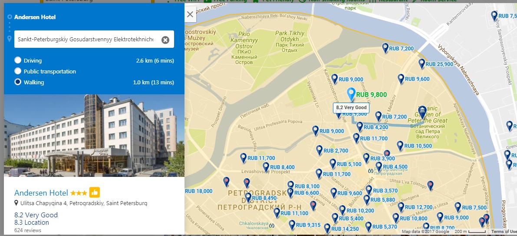Click the Driving 2.6 km (6 mins) estimate
517x236 pixels.
(155, 60)
